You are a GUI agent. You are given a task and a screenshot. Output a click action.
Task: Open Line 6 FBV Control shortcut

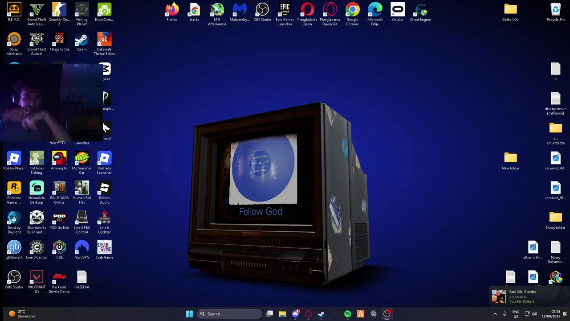tap(82, 222)
